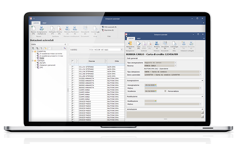Toggle the Personalizza checkbox
The image size is (238, 144).
coord(165,91)
